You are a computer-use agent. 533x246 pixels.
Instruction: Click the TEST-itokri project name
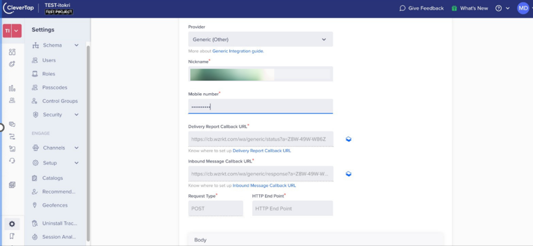pos(57,5)
